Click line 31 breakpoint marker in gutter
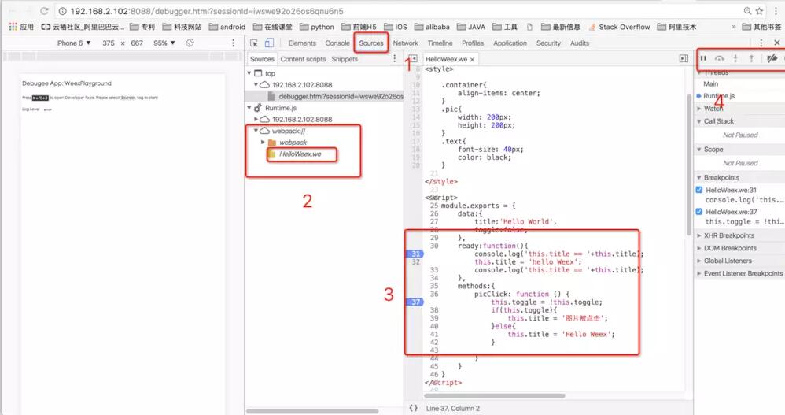The height and width of the screenshot is (415, 785). tap(415, 254)
